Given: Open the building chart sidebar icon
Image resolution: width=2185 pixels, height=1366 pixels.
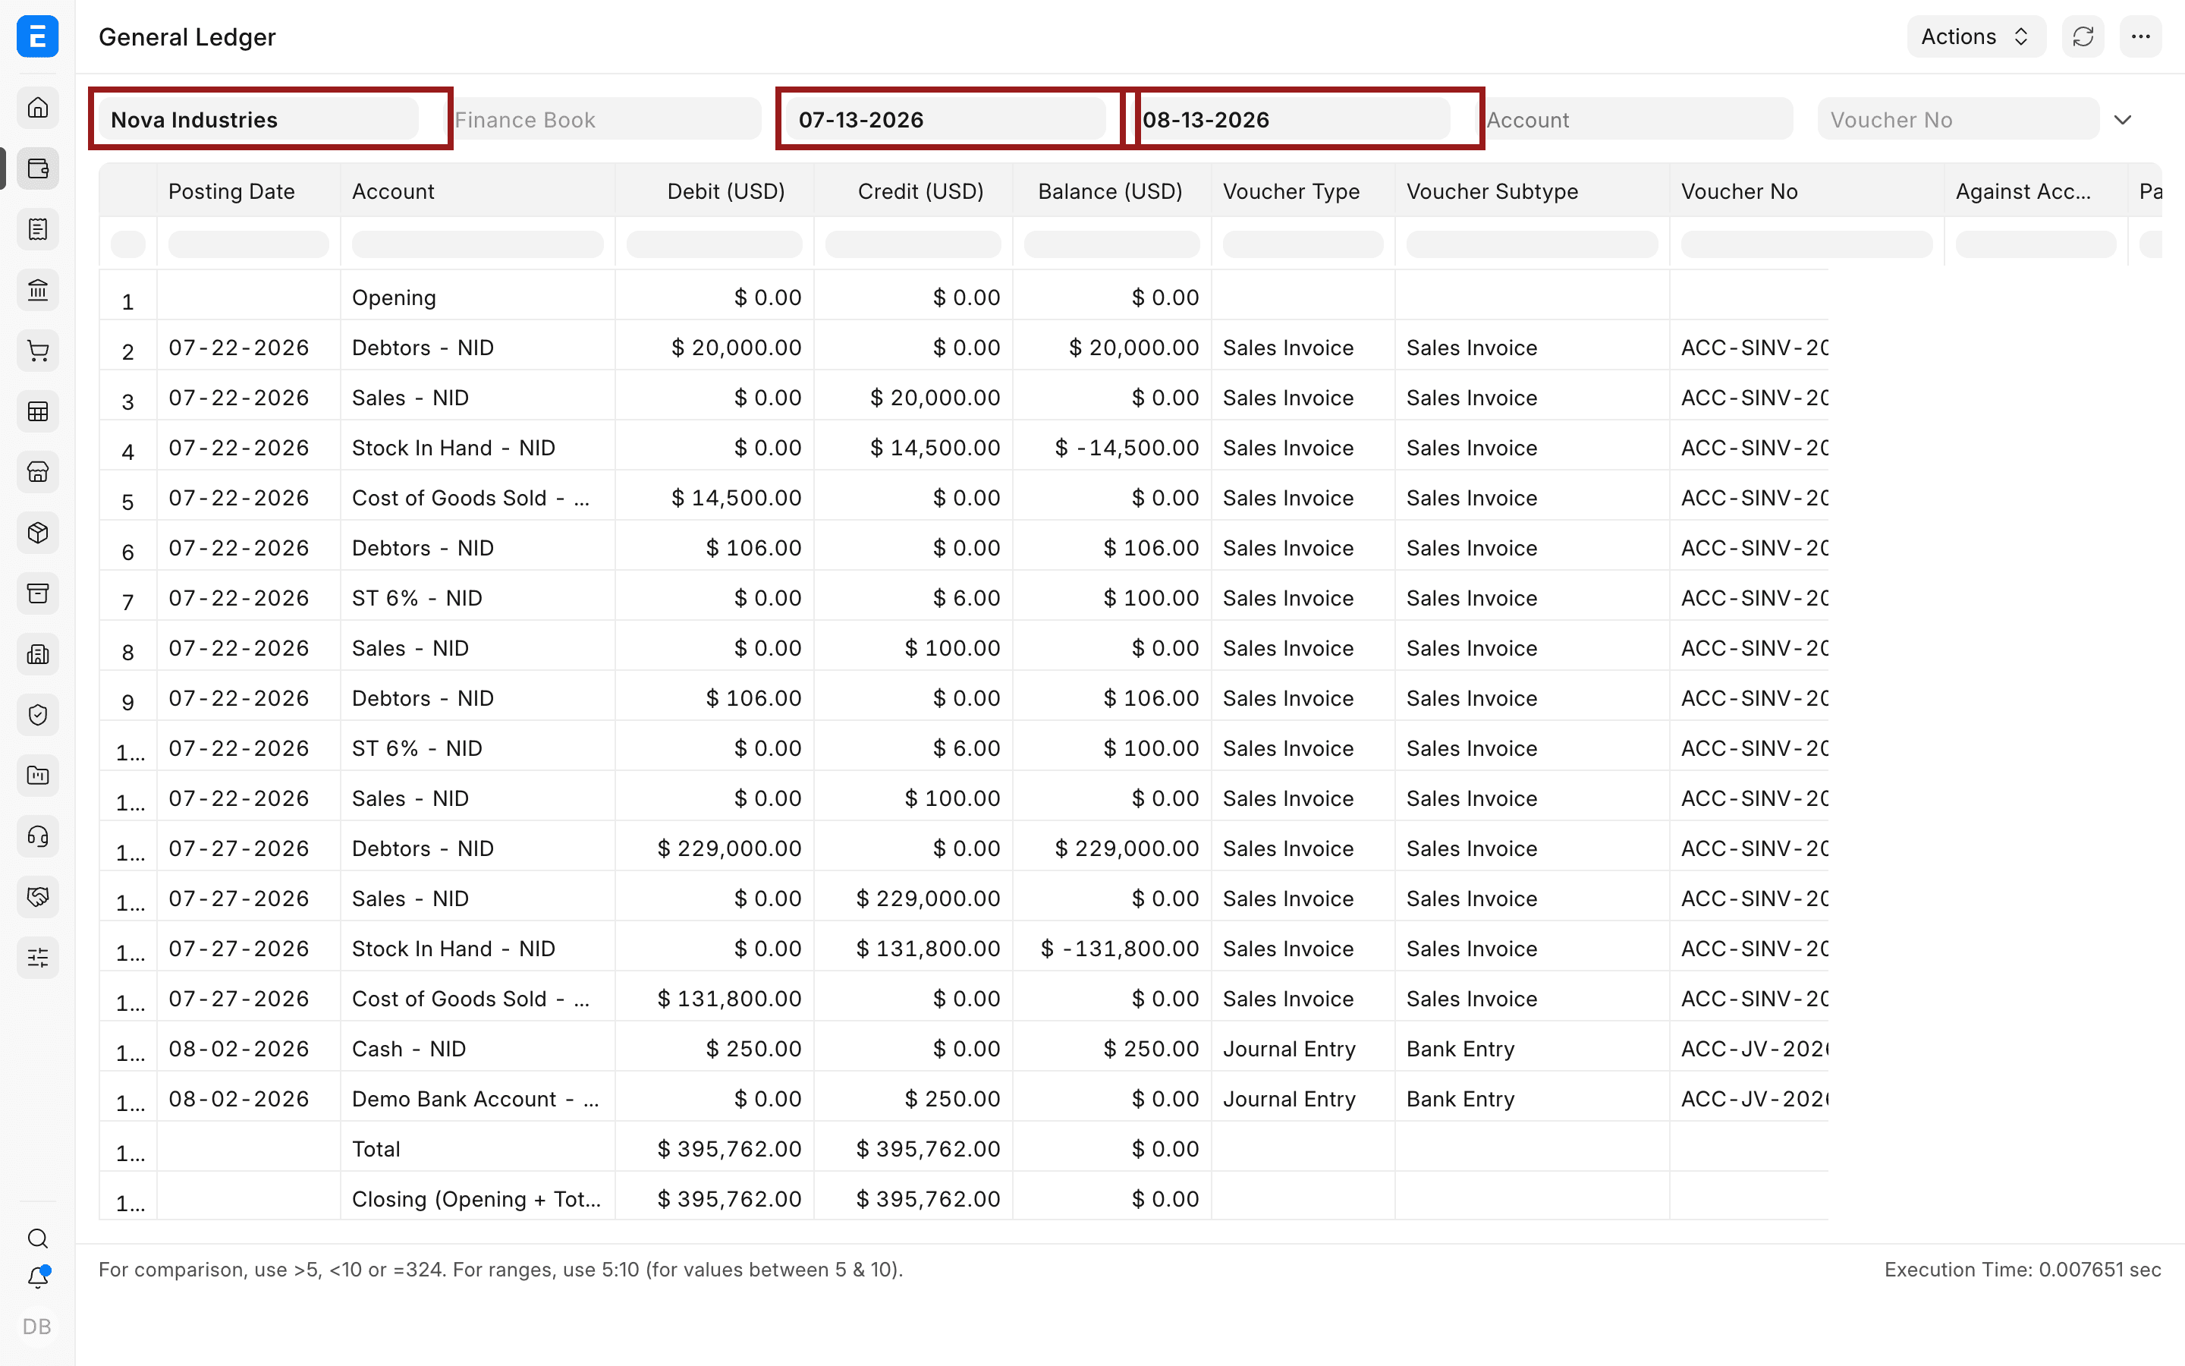Looking at the screenshot, I should pyautogui.click(x=37, y=654).
